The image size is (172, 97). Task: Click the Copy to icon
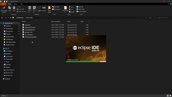coord(34,8)
